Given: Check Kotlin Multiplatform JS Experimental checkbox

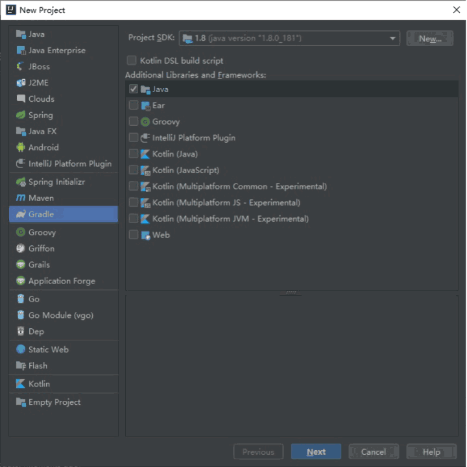Looking at the screenshot, I should point(134,202).
